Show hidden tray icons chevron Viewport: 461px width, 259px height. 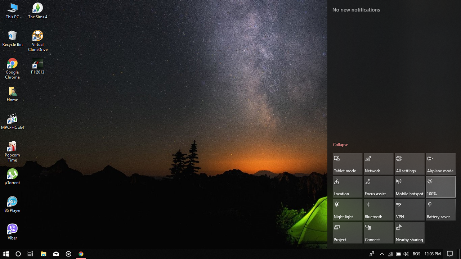click(382, 254)
